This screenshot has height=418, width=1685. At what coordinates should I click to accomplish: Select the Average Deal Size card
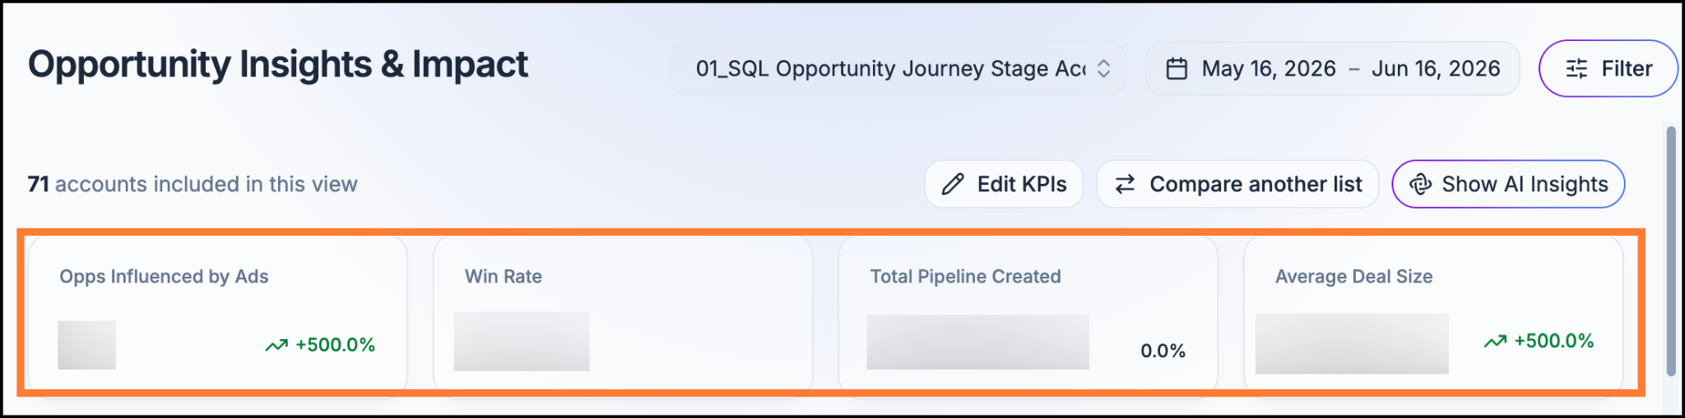coord(1433,315)
